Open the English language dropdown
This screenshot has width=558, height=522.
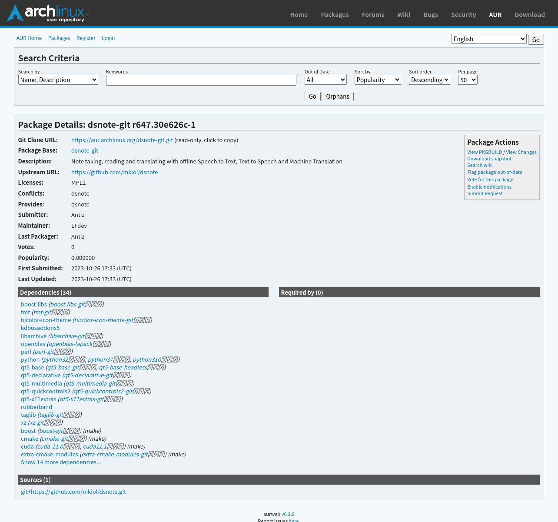pyautogui.click(x=489, y=39)
